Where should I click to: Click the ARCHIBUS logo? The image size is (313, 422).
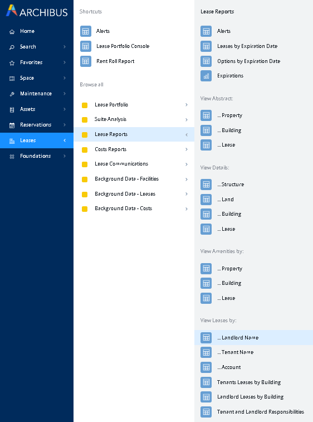[37, 11]
